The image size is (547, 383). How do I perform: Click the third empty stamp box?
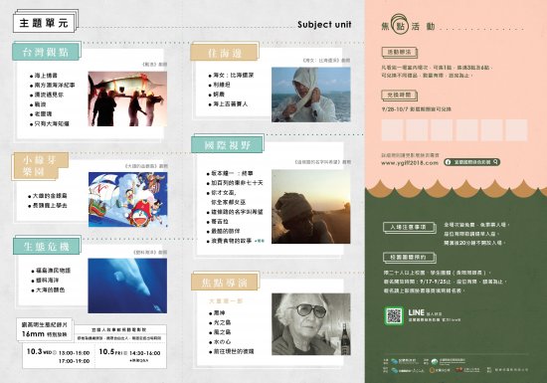pos(442,129)
